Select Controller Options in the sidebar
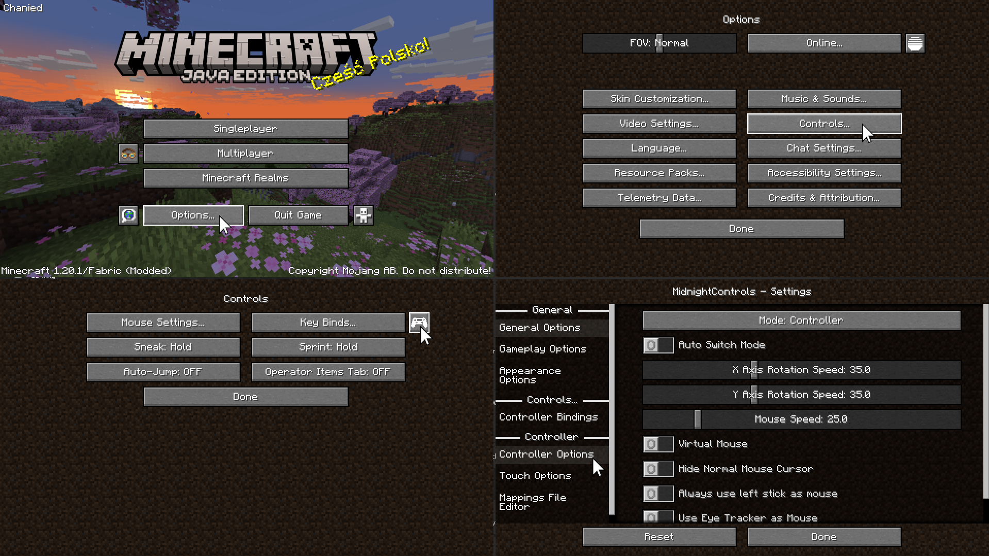 click(x=552, y=454)
